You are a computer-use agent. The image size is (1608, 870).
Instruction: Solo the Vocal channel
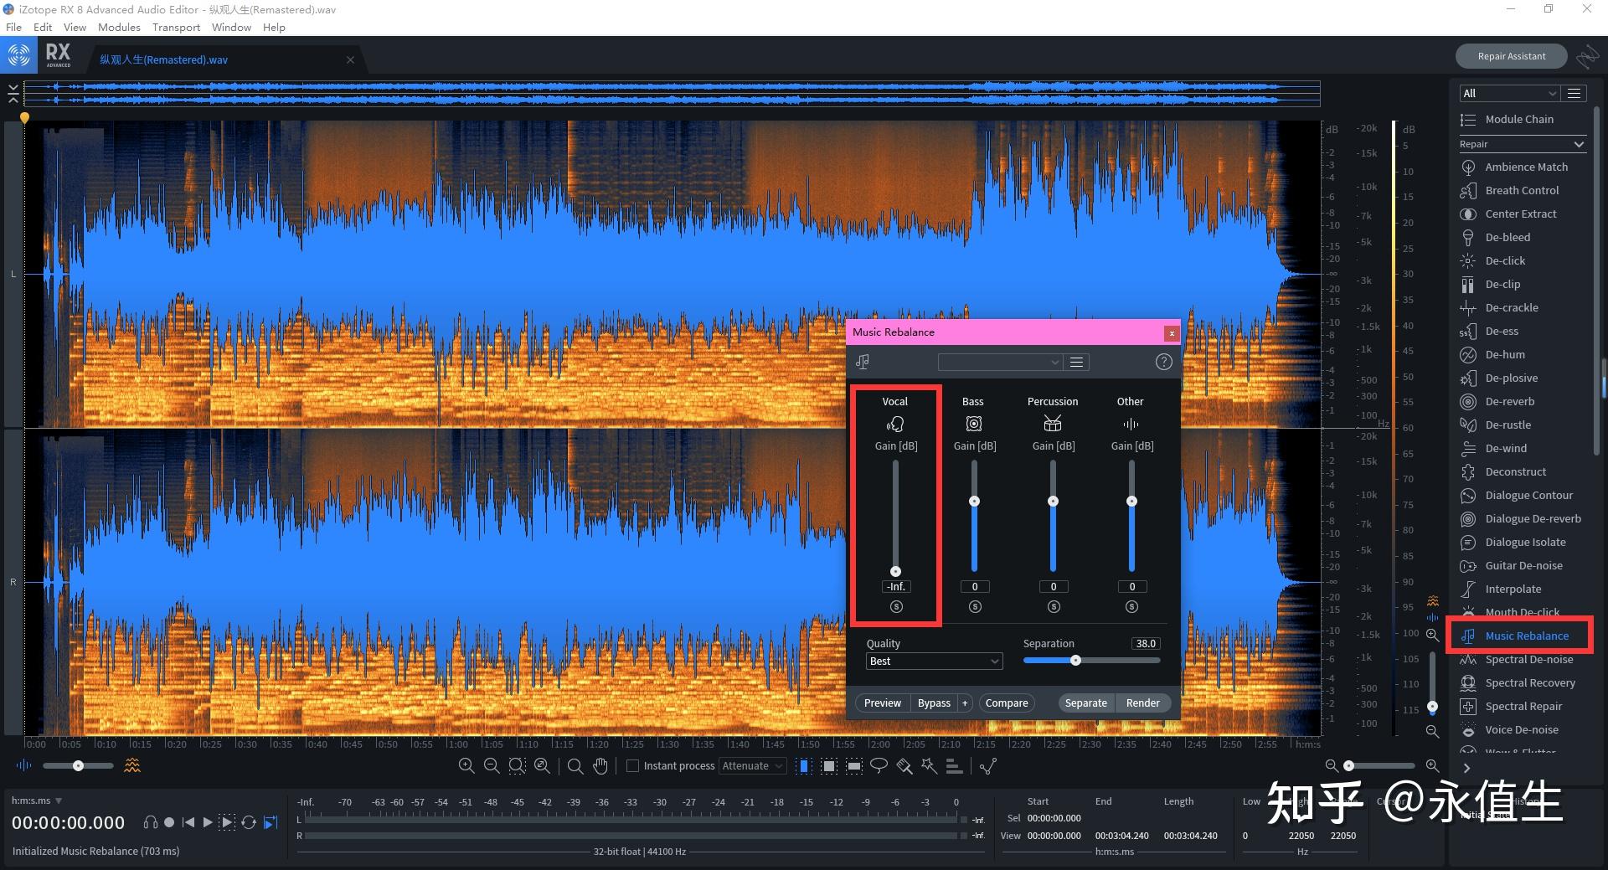point(896,607)
